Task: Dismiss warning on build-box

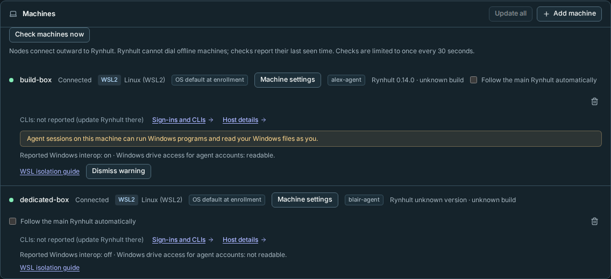Action: pyautogui.click(x=118, y=171)
